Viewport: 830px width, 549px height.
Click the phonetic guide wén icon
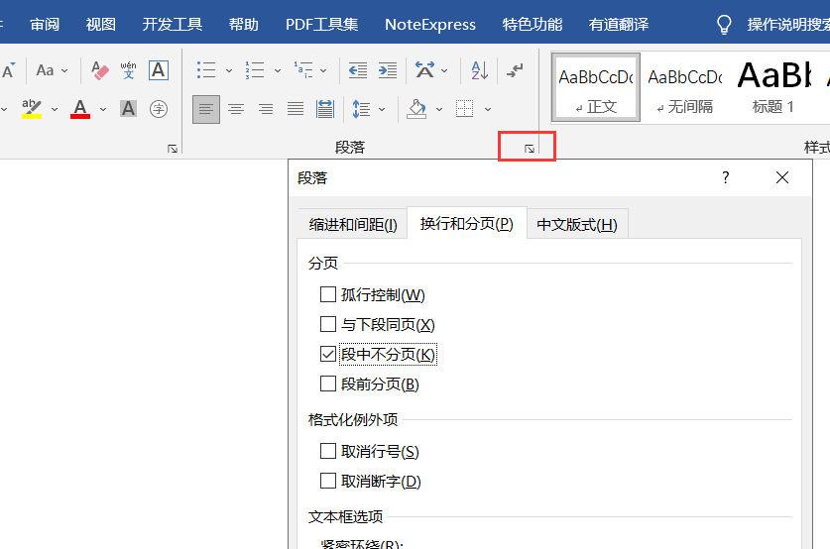pyautogui.click(x=129, y=70)
